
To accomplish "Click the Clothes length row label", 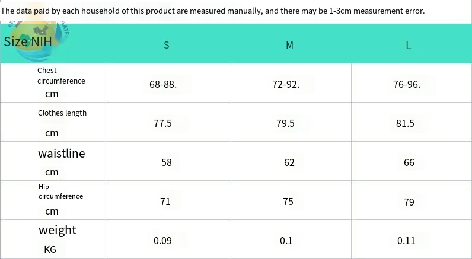I will pyautogui.click(x=62, y=123).
